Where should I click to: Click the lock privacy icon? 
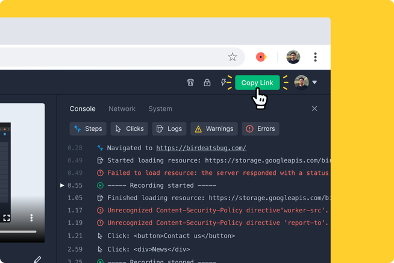(x=207, y=83)
